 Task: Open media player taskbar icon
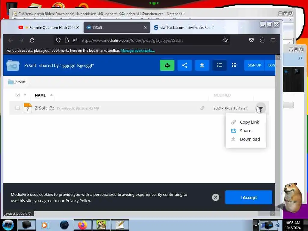[x=45, y=225]
